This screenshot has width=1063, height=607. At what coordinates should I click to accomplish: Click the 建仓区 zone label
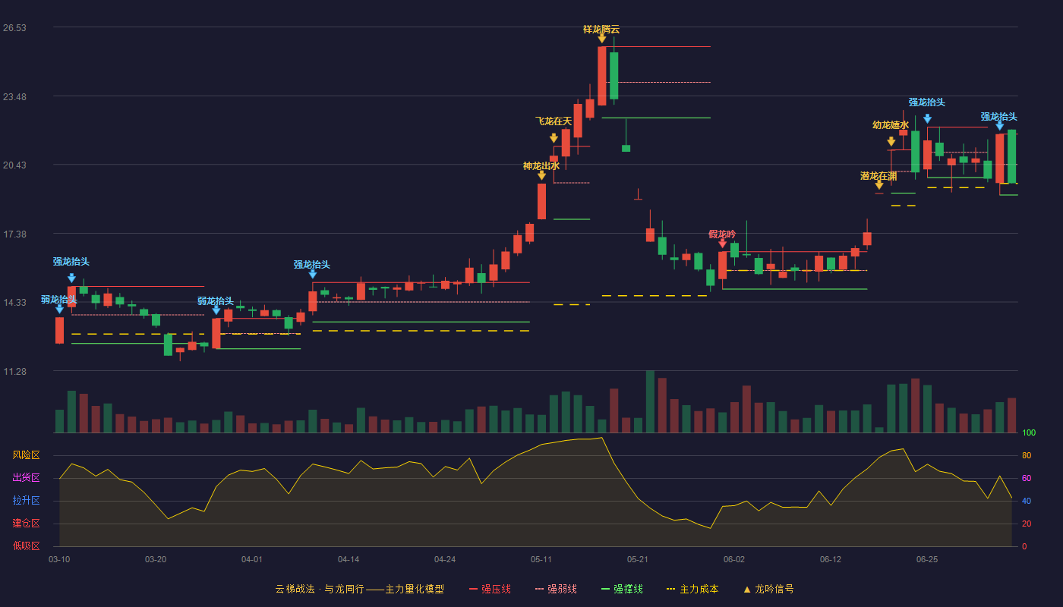click(x=26, y=523)
